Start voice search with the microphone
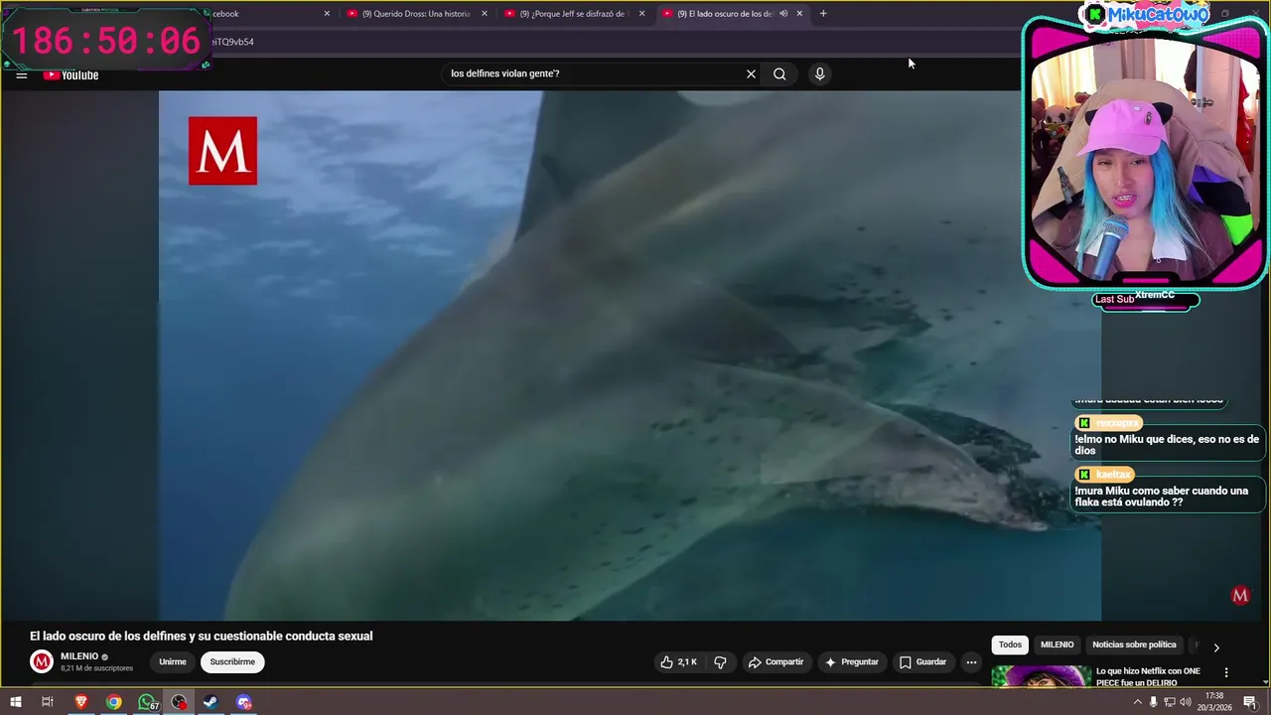The width and height of the screenshot is (1271, 715). pyautogui.click(x=819, y=73)
